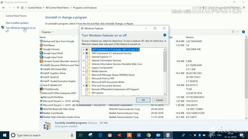Screen dimensions: 248x139
Task: Sort by the Name column header
Action: tap(42, 37)
